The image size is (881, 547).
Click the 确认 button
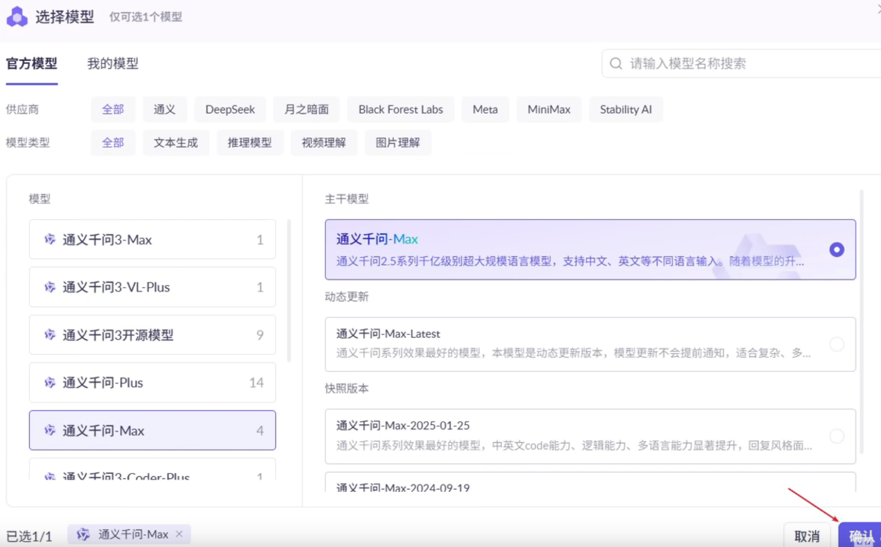(x=860, y=535)
